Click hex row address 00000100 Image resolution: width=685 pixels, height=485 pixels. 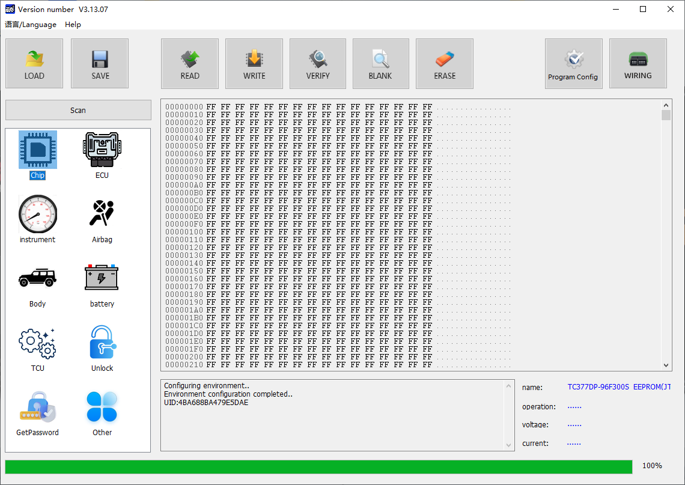(x=184, y=232)
